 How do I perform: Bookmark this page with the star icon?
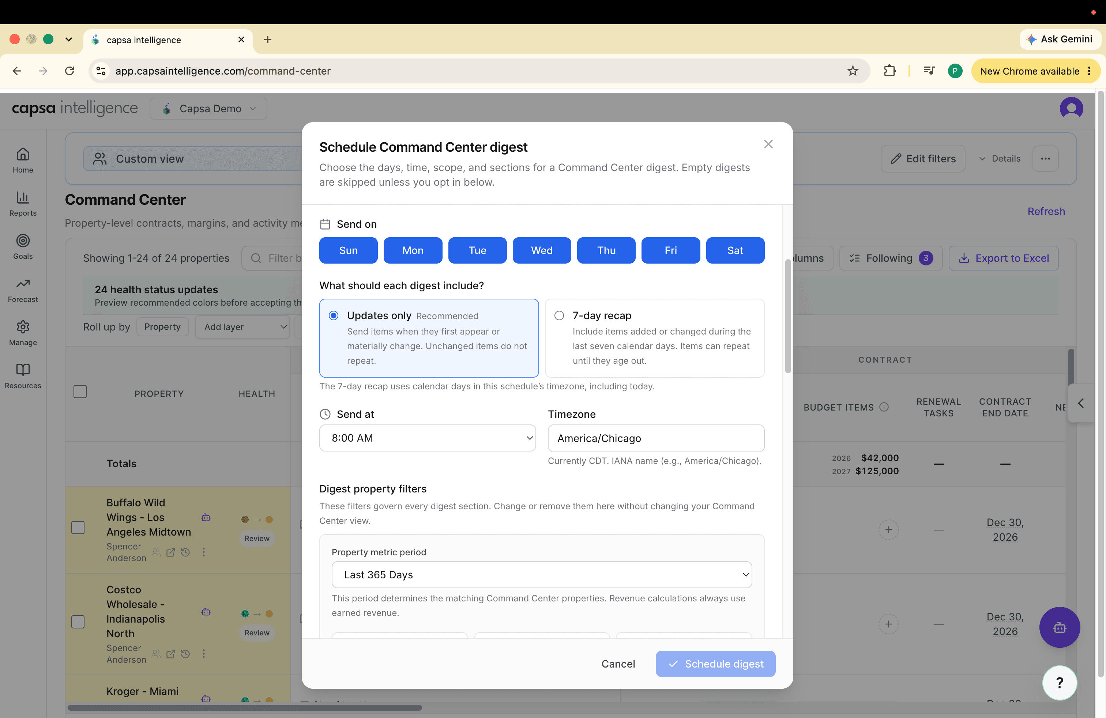click(x=852, y=71)
